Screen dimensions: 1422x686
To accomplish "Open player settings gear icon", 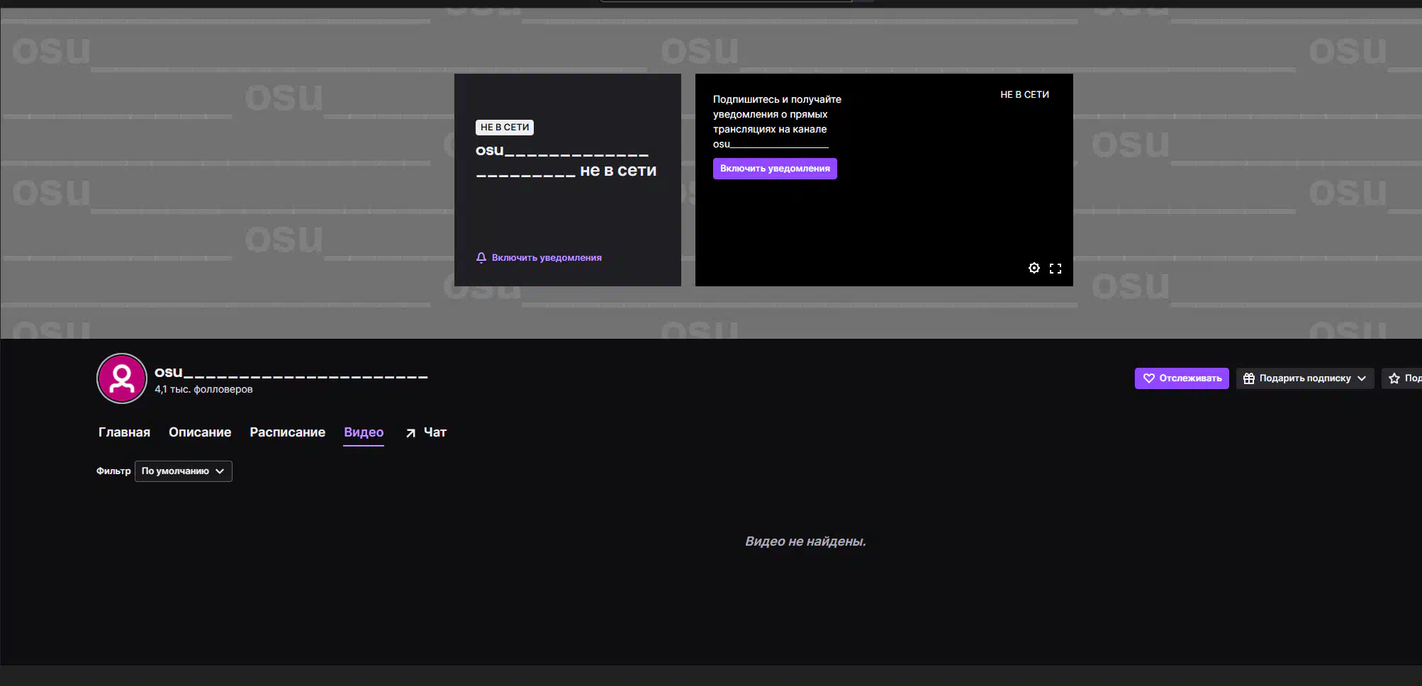I will [x=1034, y=268].
